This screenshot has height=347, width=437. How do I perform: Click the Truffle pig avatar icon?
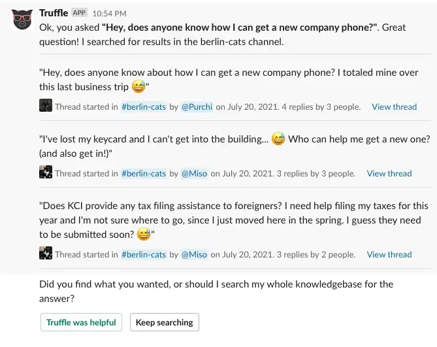(22, 20)
